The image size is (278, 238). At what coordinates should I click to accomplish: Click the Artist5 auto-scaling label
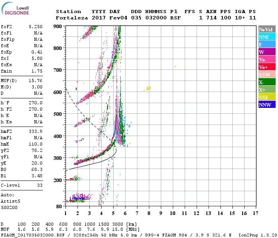(x=10, y=202)
